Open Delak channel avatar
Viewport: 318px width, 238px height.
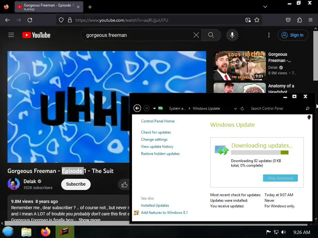click(x=14, y=184)
